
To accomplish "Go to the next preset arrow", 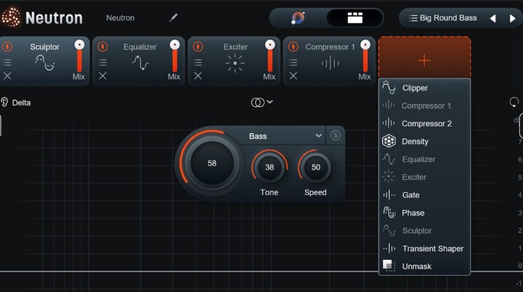I will pyautogui.click(x=512, y=18).
